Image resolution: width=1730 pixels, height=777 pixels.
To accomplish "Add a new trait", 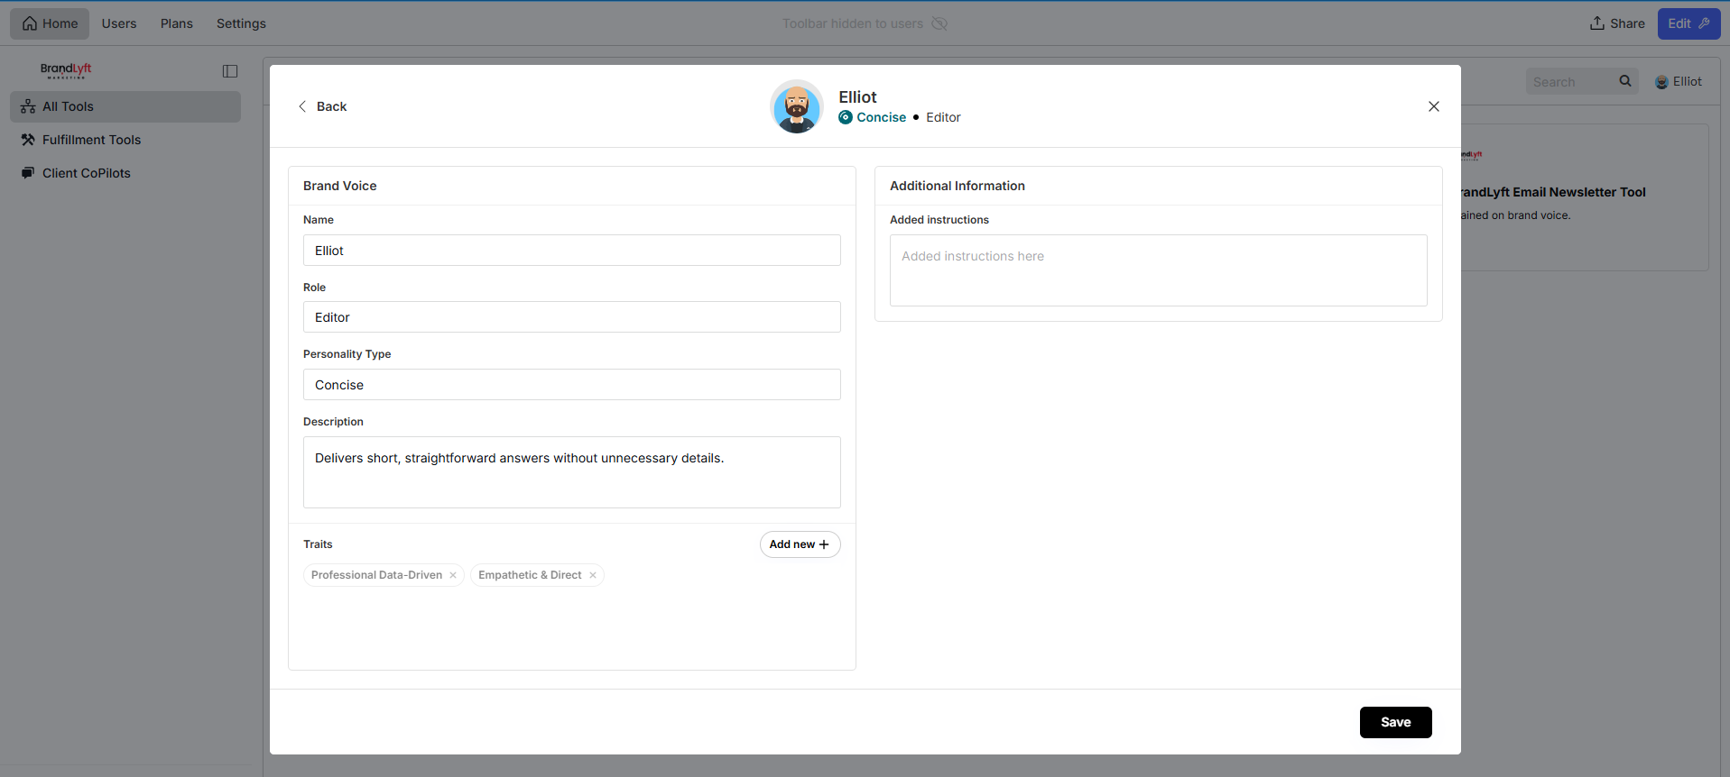I will [800, 544].
